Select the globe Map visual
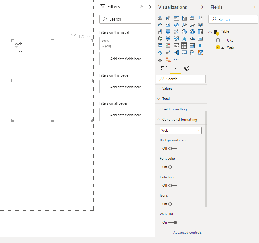The width and height of the screenshot is (259, 243). click(x=160, y=39)
